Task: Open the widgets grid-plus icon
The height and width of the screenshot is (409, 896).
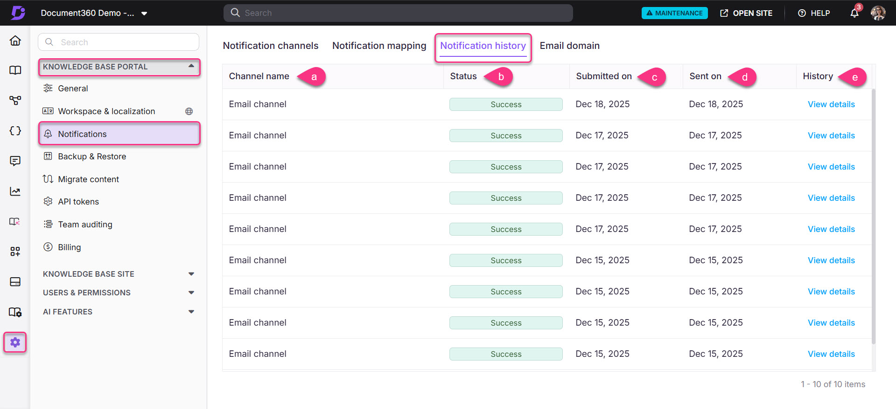Action: (x=15, y=252)
